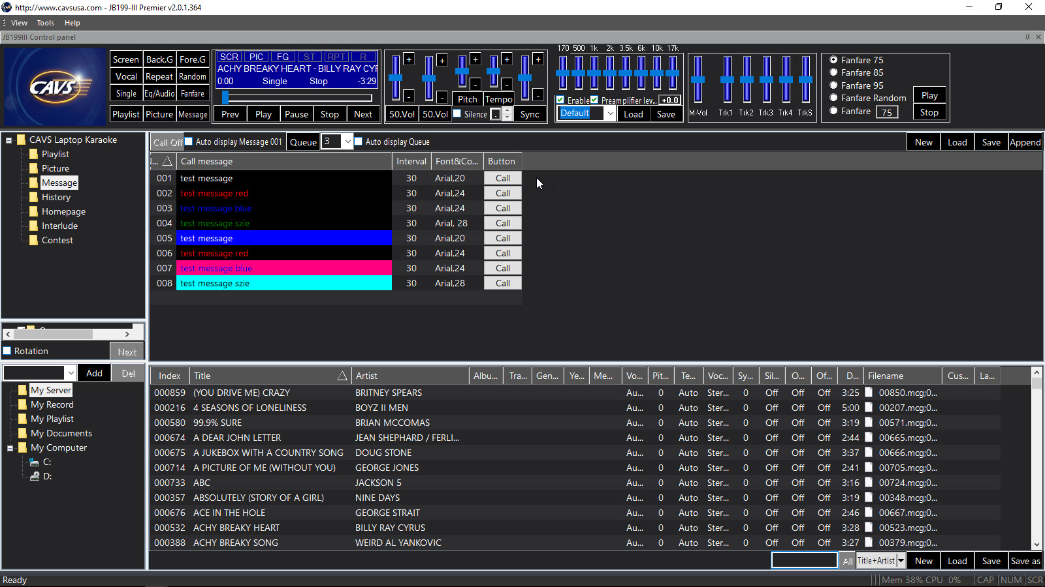
Task: Click the plus button above first volume slider
Action: (409, 59)
